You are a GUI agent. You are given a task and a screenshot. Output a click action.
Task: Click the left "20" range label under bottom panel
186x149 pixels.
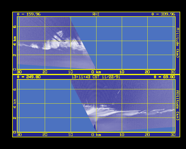[45, 135]
